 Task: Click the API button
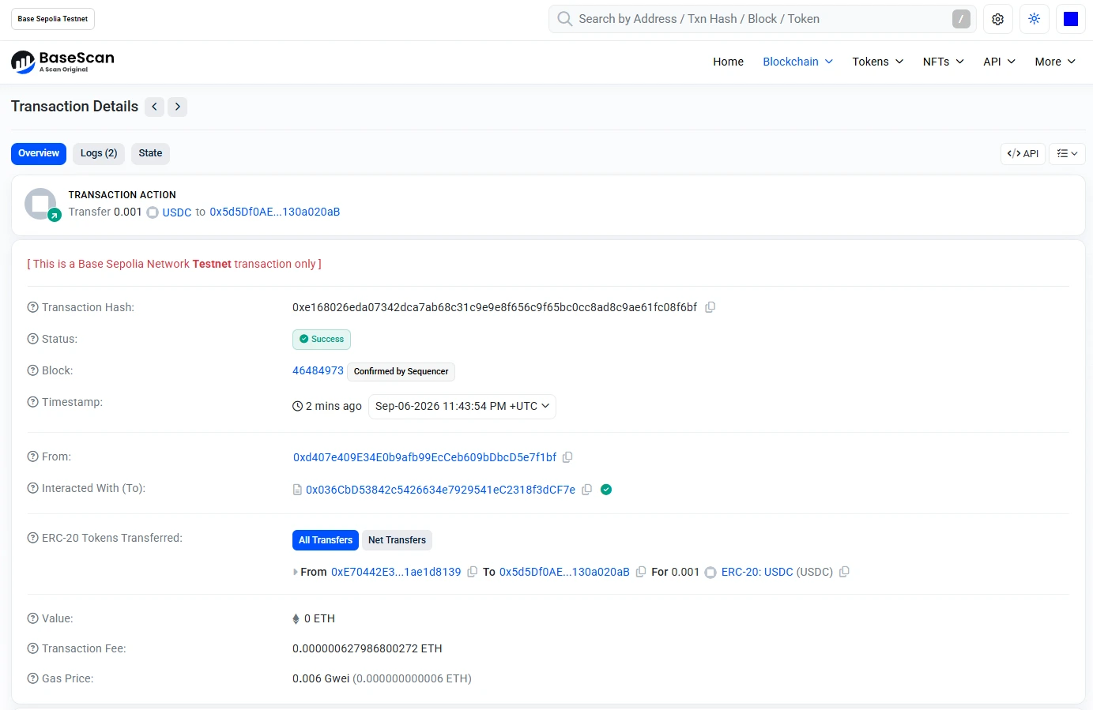point(1023,153)
